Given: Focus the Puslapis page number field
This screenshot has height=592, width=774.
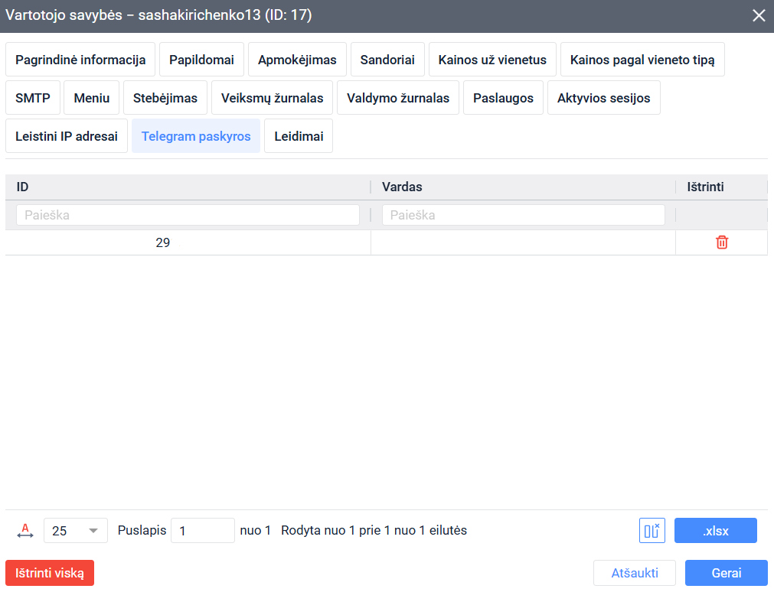Looking at the screenshot, I should tap(202, 531).
